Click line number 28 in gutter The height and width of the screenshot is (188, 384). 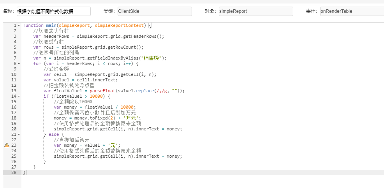tap(14, 172)
